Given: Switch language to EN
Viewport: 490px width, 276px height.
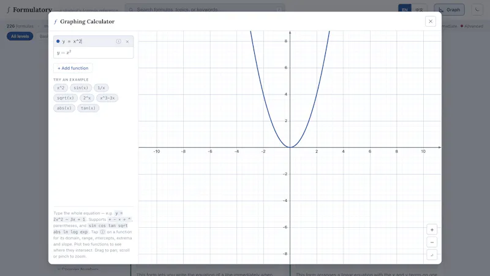Looking at the screenshot, I should [x=405, y=10].
